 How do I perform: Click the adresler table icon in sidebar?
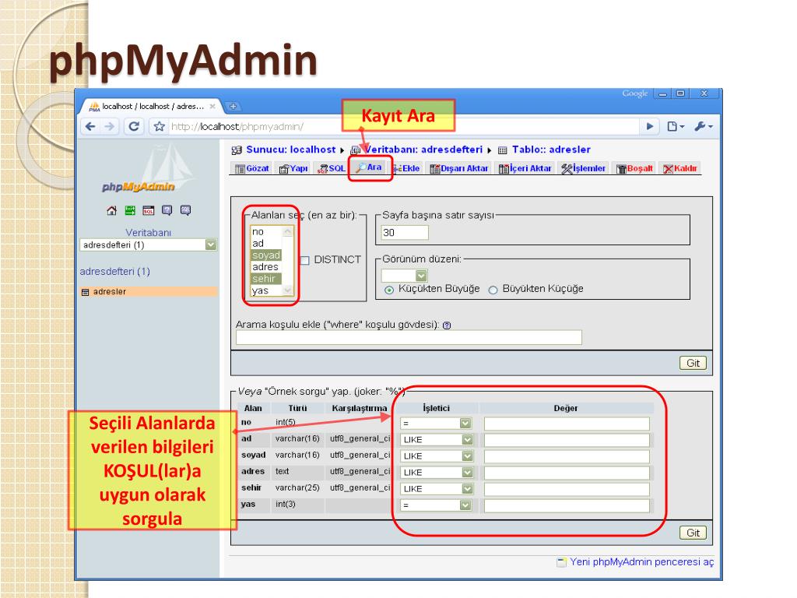click(x=86, y=292)
